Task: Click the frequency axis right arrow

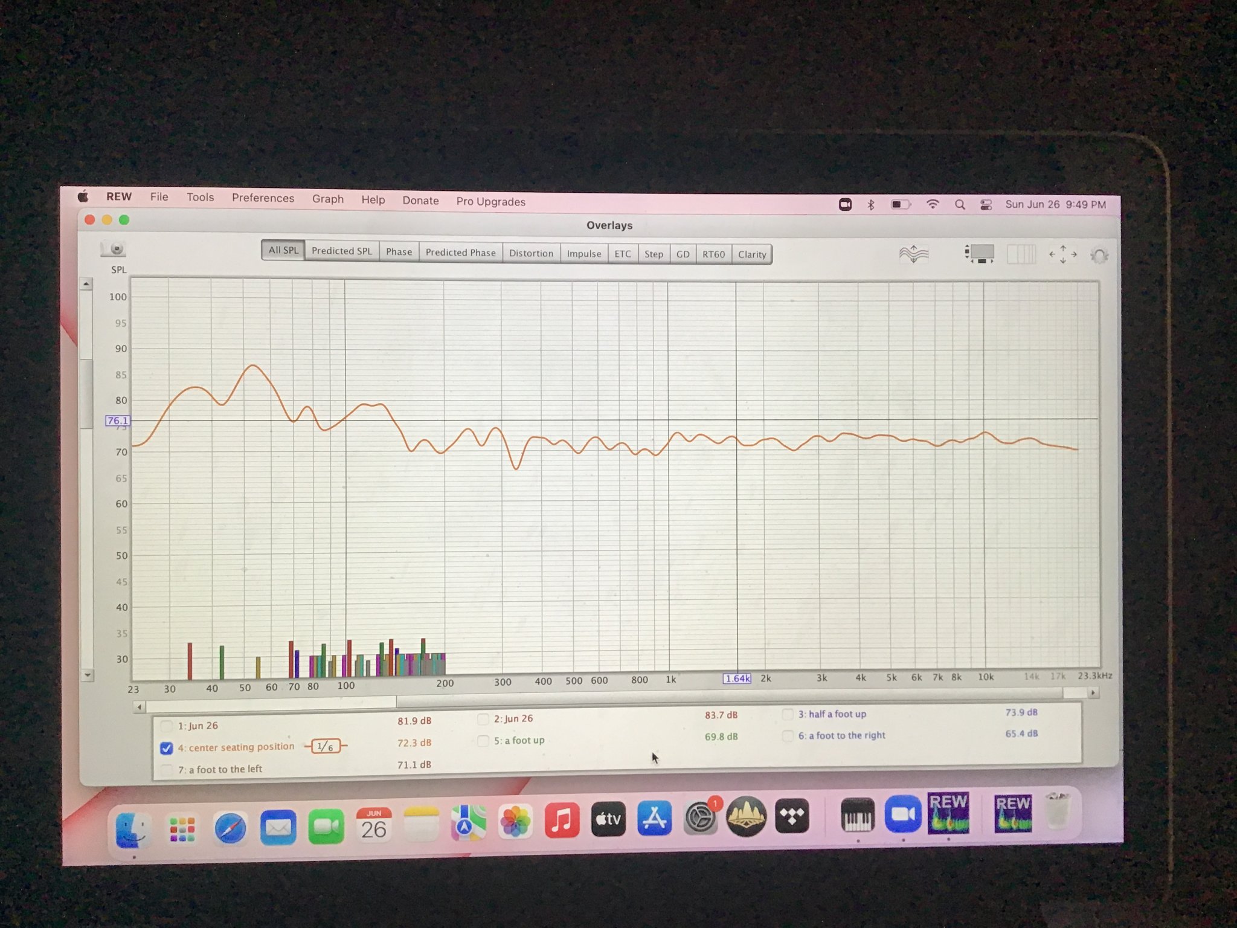Action: pos(1093,693)
